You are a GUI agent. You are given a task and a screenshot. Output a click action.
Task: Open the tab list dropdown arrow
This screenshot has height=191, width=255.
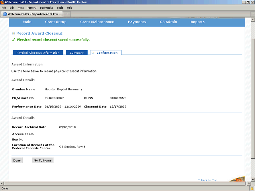point(253,14)
